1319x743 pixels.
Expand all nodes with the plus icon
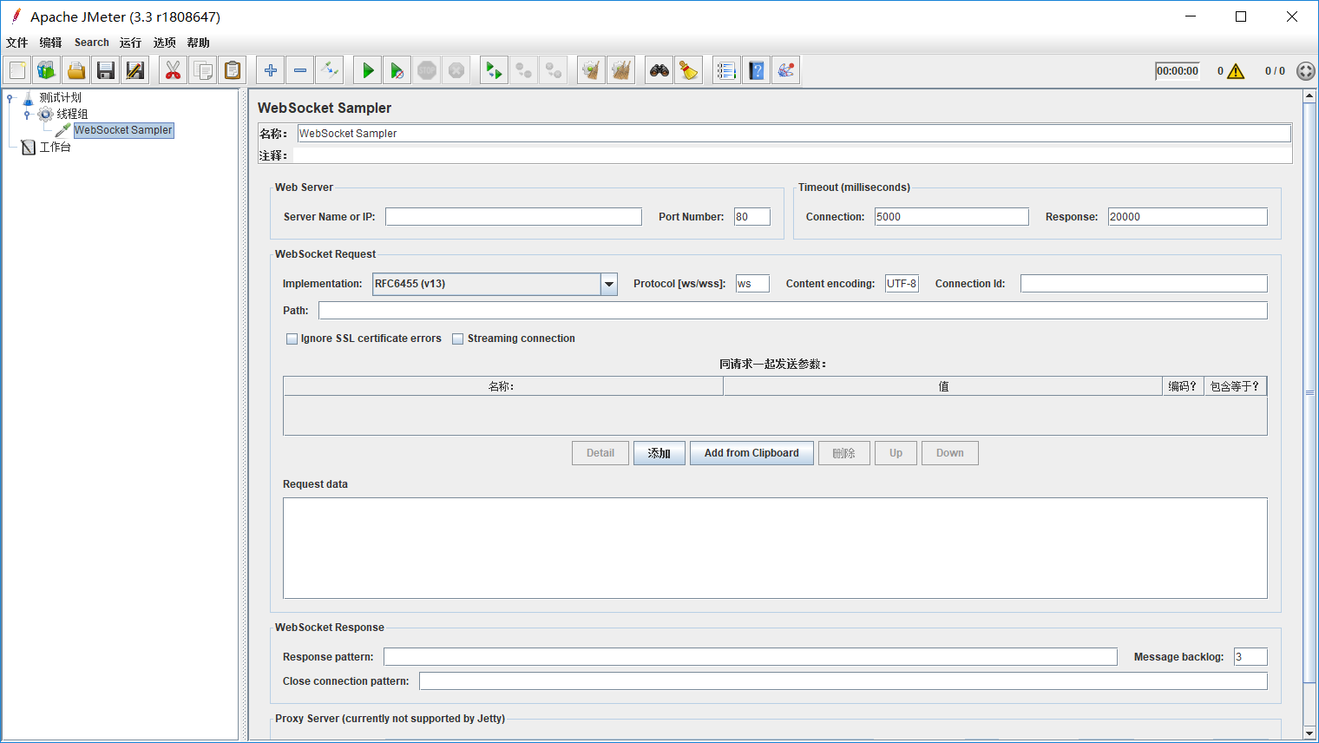pos(271,70)
